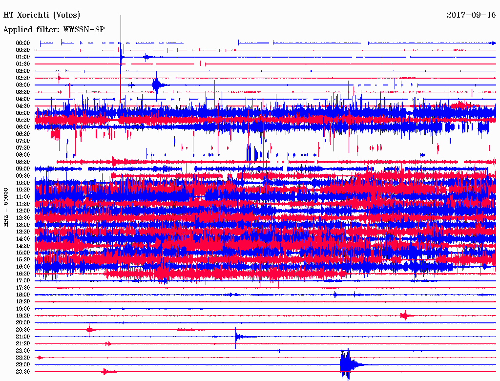The height and width of the screenshot is (381, 500).
Task: Select the 15:00 time label
Action: click(x=23, y=253)
